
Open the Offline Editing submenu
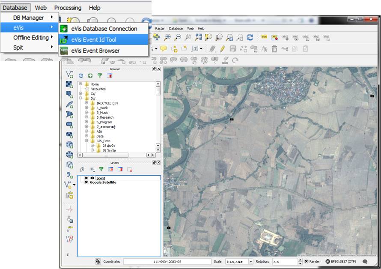(x=30, y=37)
